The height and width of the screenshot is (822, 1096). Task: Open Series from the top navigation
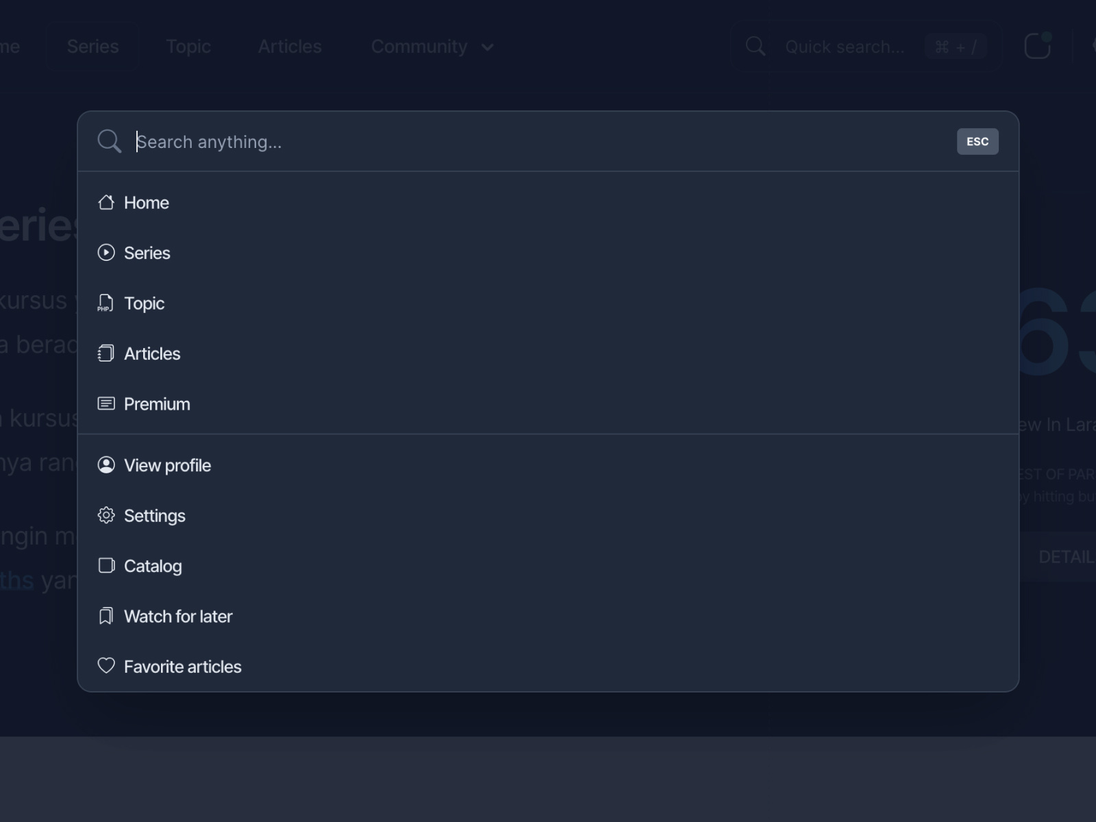tap(92, 47)
